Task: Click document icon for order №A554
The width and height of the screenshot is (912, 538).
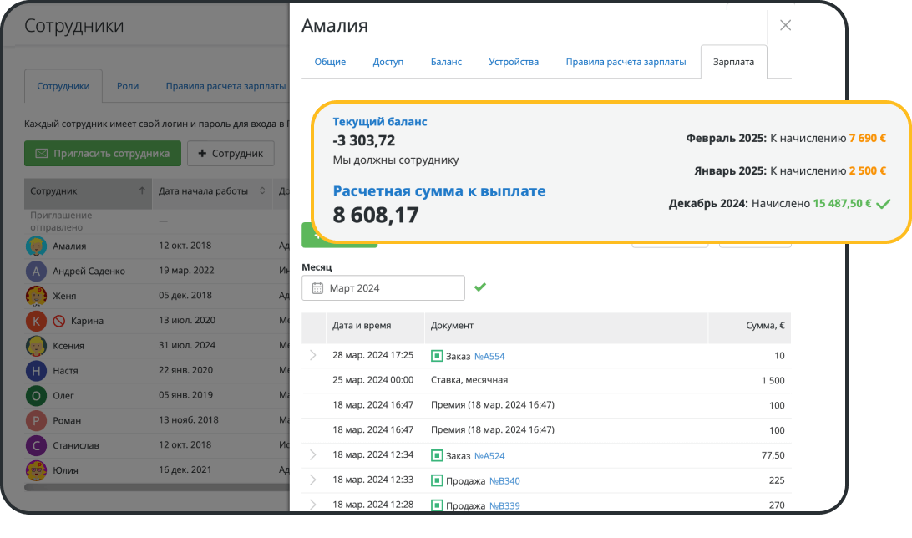Action: tap(437, 356)
